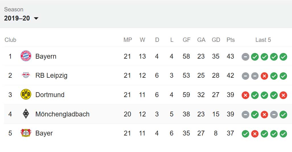Open the Bayern team name link
This screenshot has width=292, height=152.
pyautogui.click(x=46, y=56)
